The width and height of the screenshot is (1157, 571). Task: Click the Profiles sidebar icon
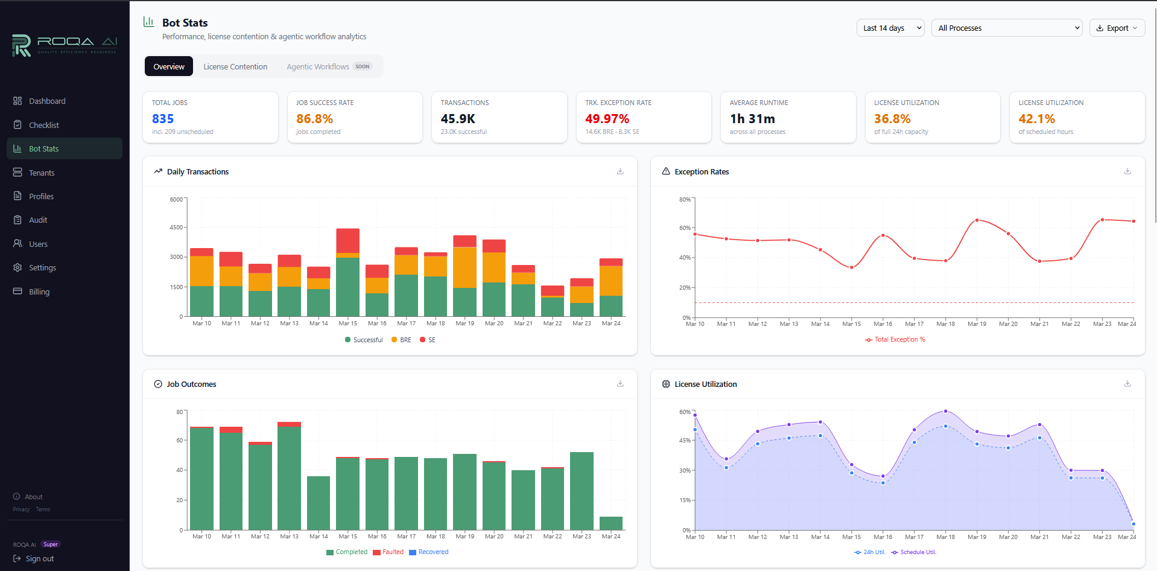coord(18,196)
